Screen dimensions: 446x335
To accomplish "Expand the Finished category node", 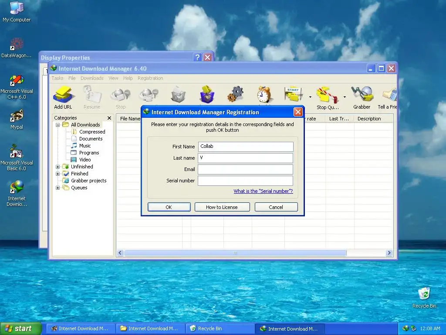I will point(58,174).
